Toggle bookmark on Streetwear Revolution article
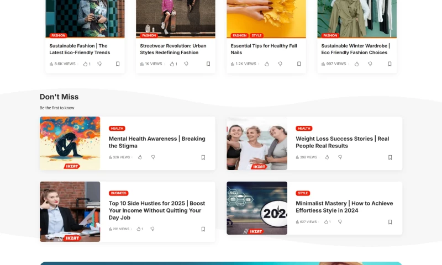Viewport: 442px width, 265px height. tap(208, 64)
